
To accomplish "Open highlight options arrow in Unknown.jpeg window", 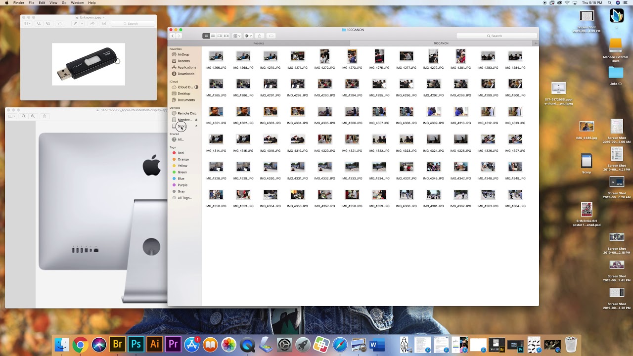I will [82, 23].
